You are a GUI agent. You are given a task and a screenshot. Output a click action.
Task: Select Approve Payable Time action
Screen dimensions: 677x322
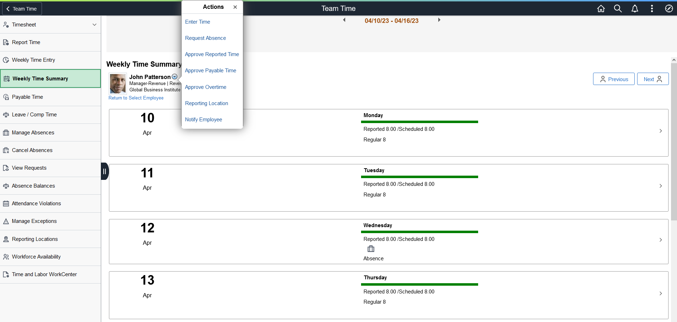[211, 71]
